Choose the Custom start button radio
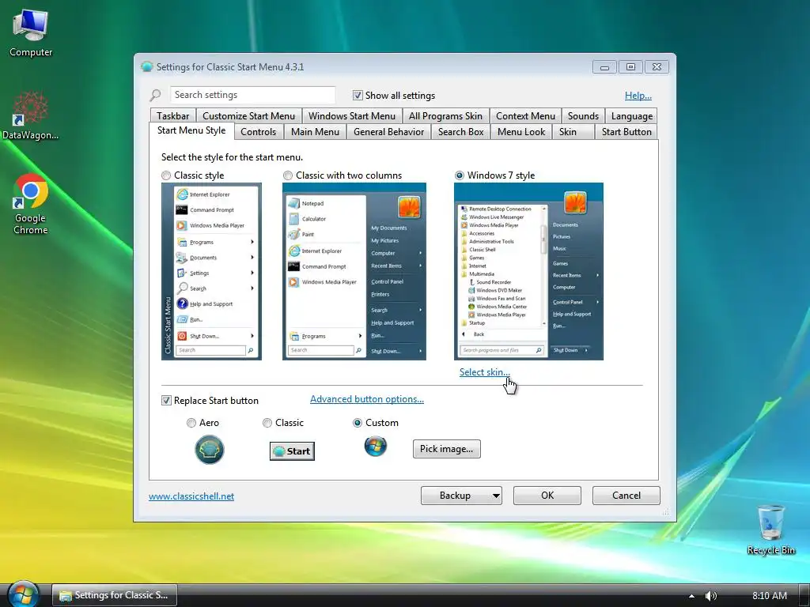The height and width of the screenshot is (607, 810). pos(358,423)
